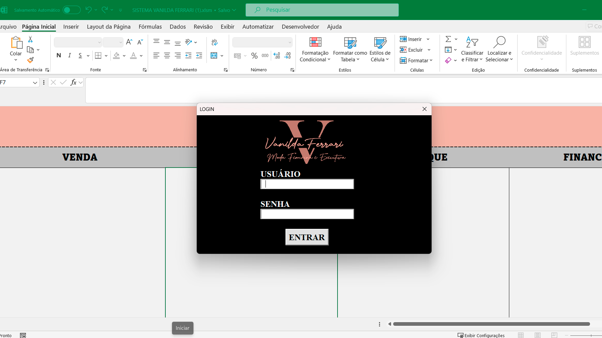Click the Merge and Center icon
602x338 pixels.
click(214, 55)
